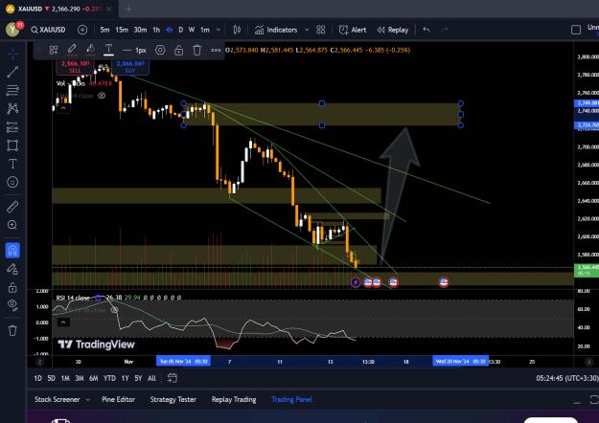The width and height of the screenshot is (599, 423).
Task: Click the Indicators button
Action: (x=276, y=30)
